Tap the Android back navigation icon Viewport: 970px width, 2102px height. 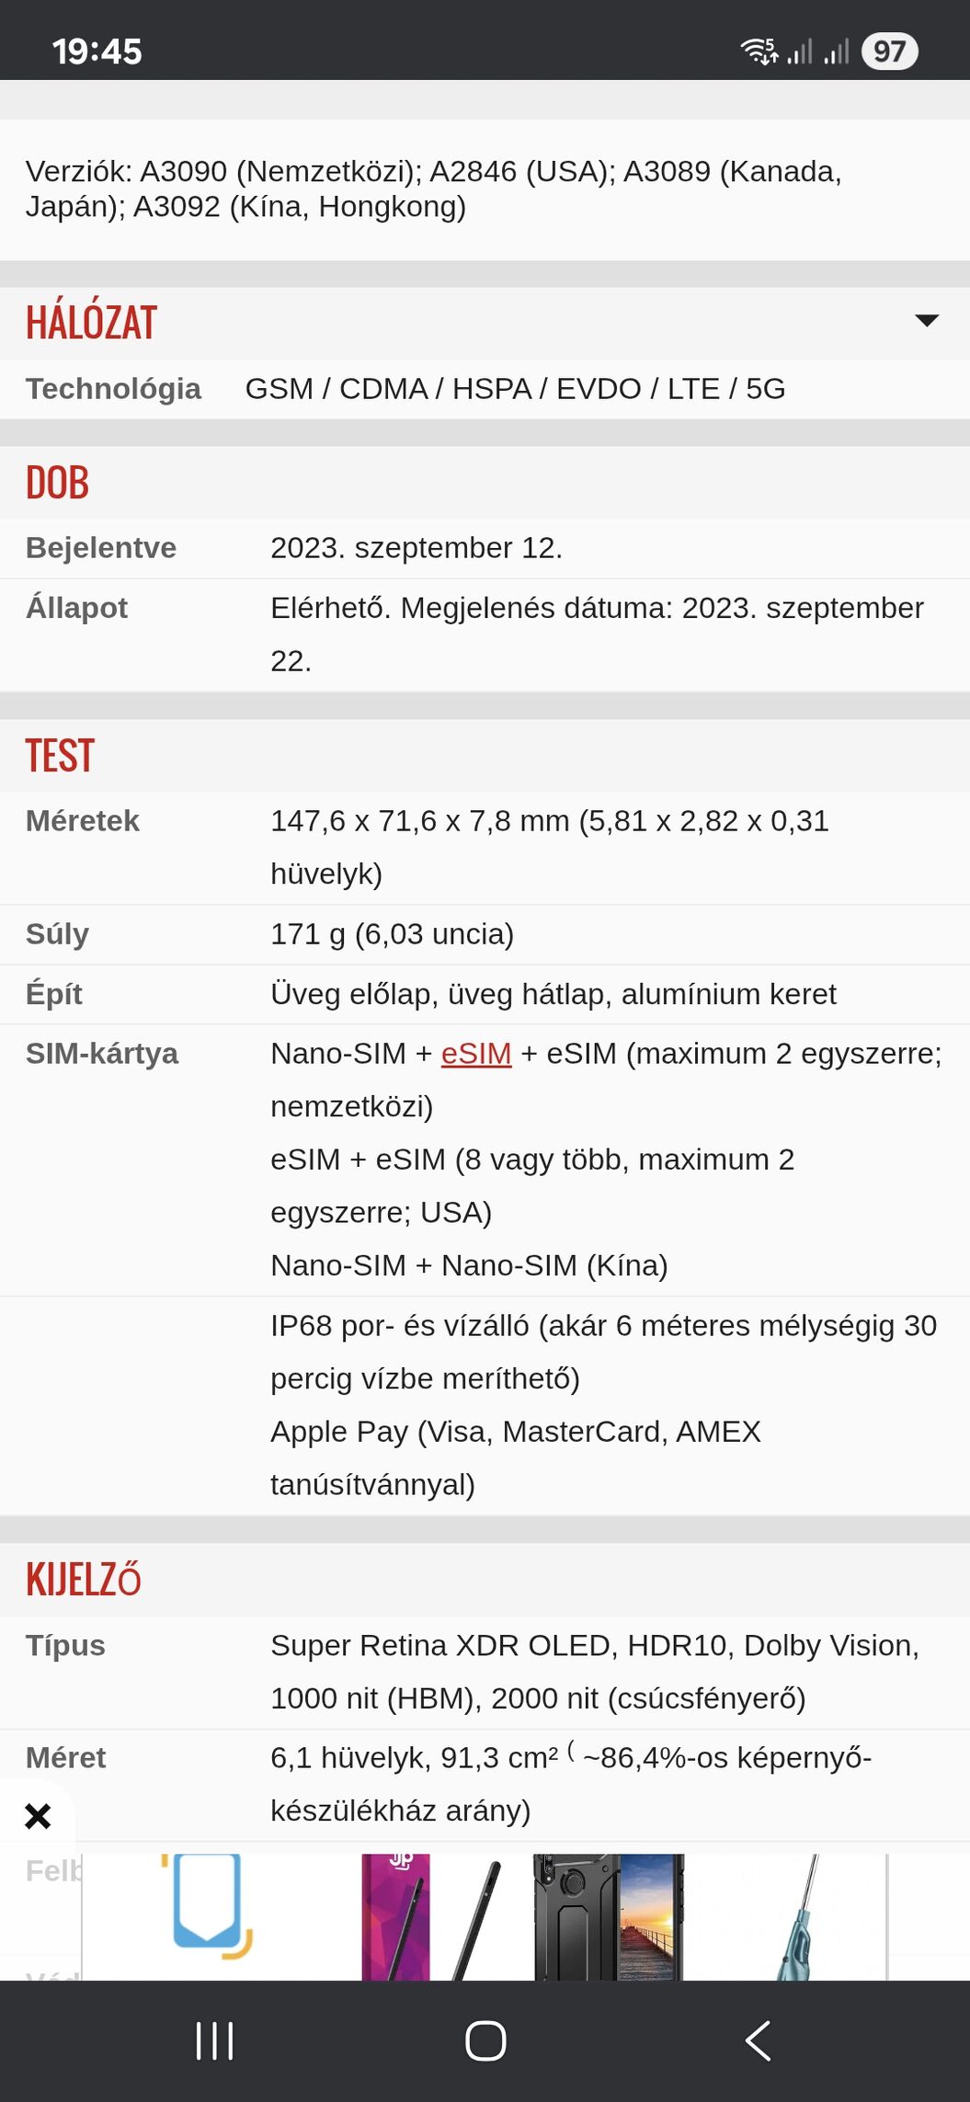(x=758, y=2040)
